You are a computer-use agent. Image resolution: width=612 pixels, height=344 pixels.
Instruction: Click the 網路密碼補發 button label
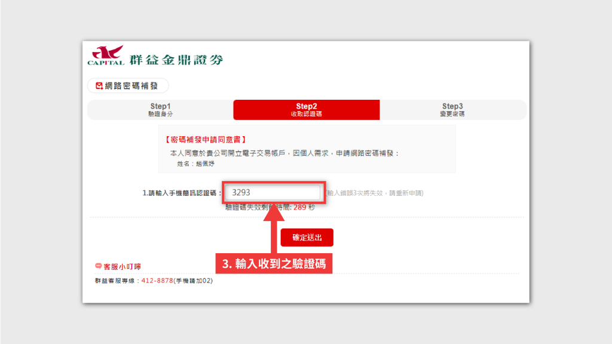point(131,86)
